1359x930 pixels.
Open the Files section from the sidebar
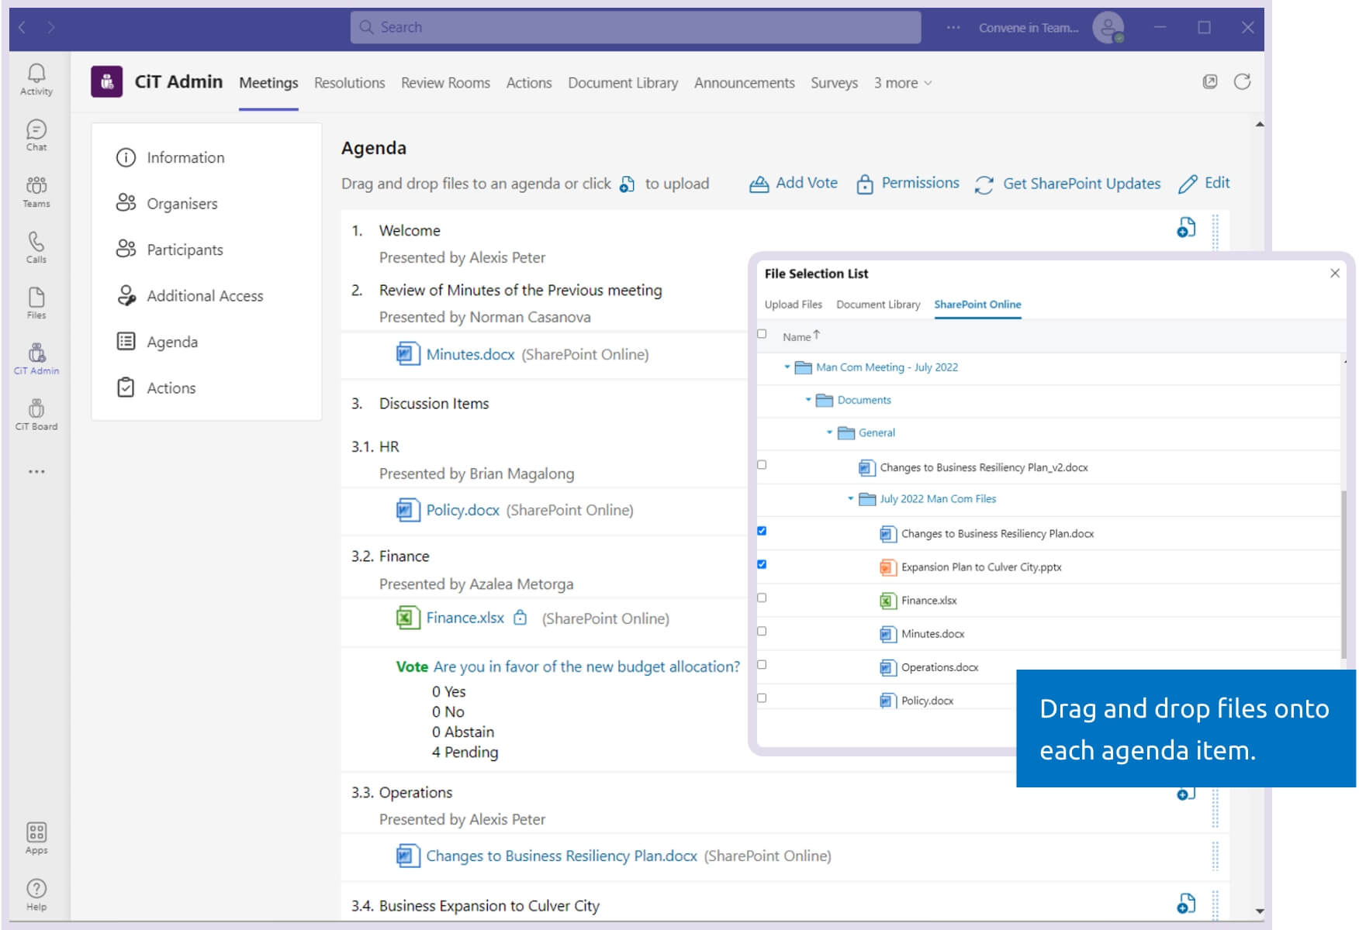36,303
